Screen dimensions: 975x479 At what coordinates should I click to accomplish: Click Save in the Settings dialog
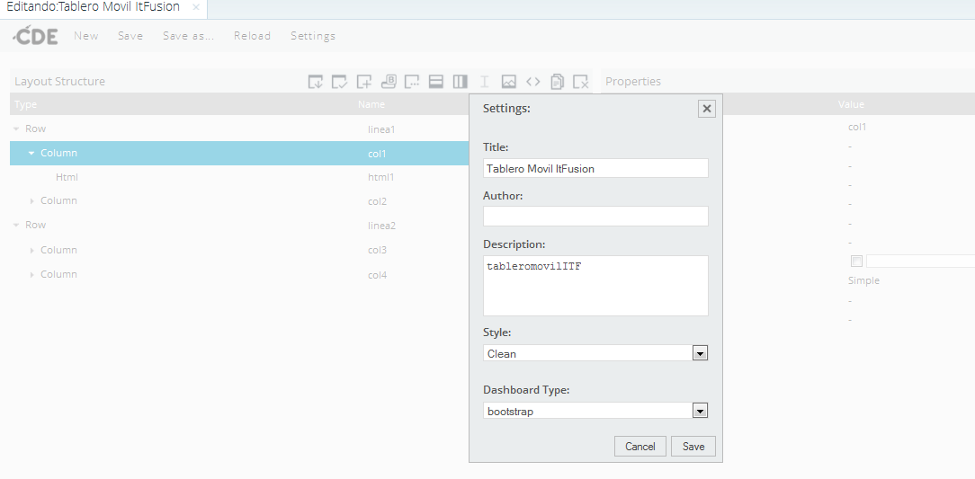pyautogui.click(x=693, y=446)
